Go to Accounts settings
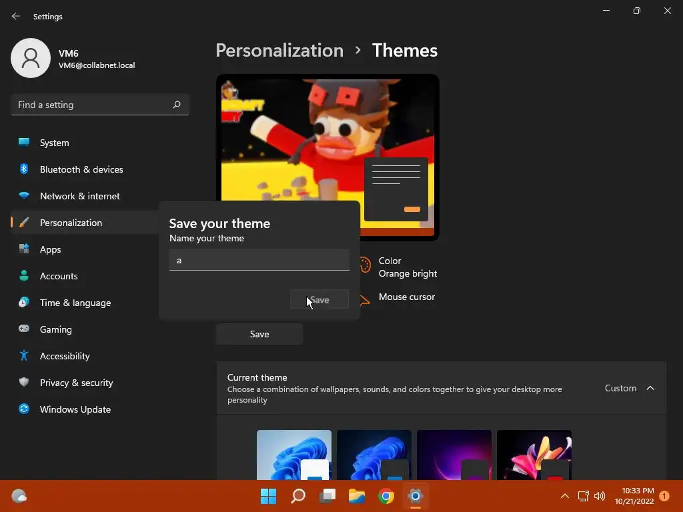 tap(85, 276)
